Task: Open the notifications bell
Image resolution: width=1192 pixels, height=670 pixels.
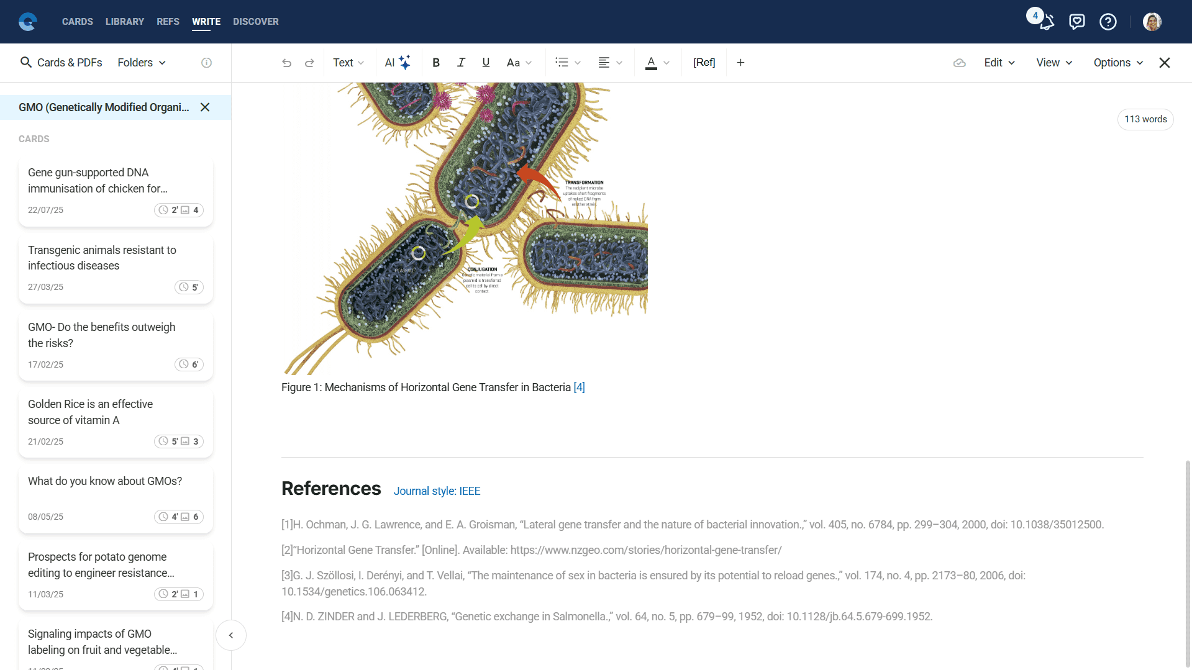Action: (1047, 22)
